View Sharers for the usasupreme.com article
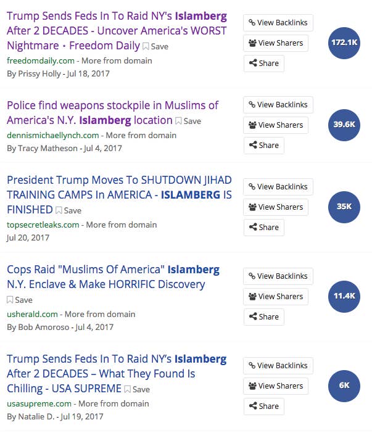 coord(276,386)
